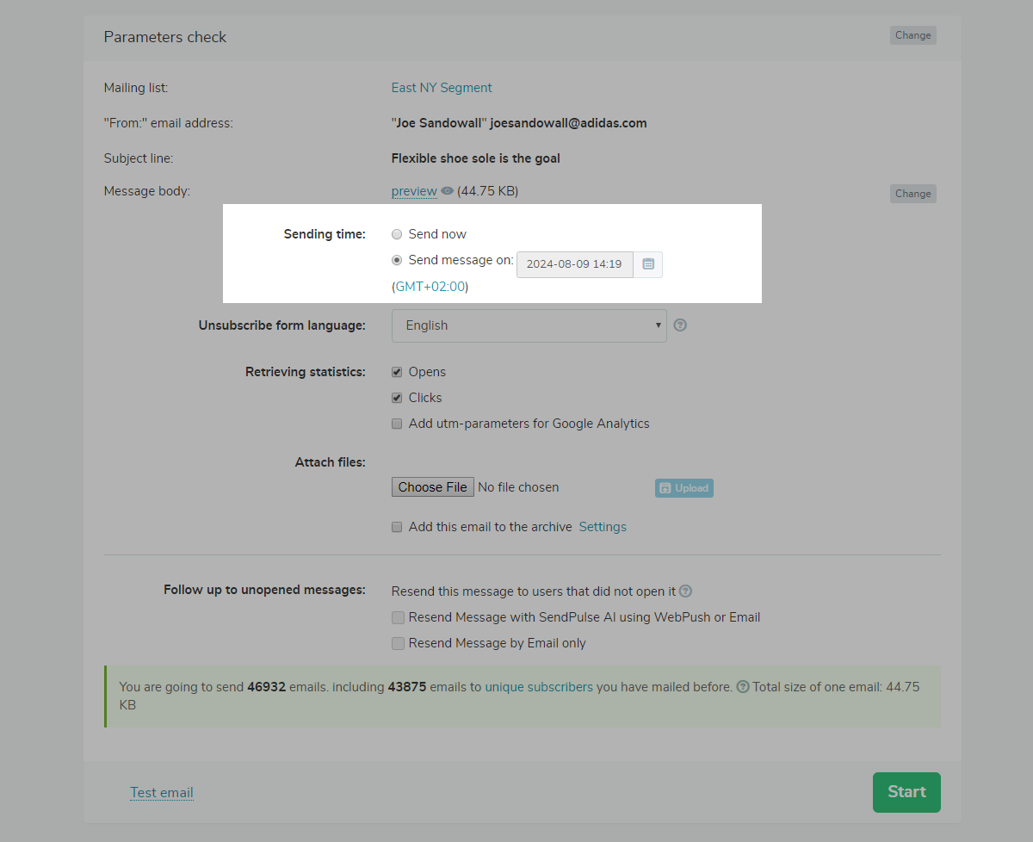Open Unsubscribe form language dropdown
The height and width of the screenshot is (842, 1033).
(529, 325)
